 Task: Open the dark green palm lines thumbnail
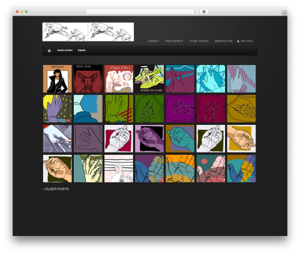pos(149,109)
